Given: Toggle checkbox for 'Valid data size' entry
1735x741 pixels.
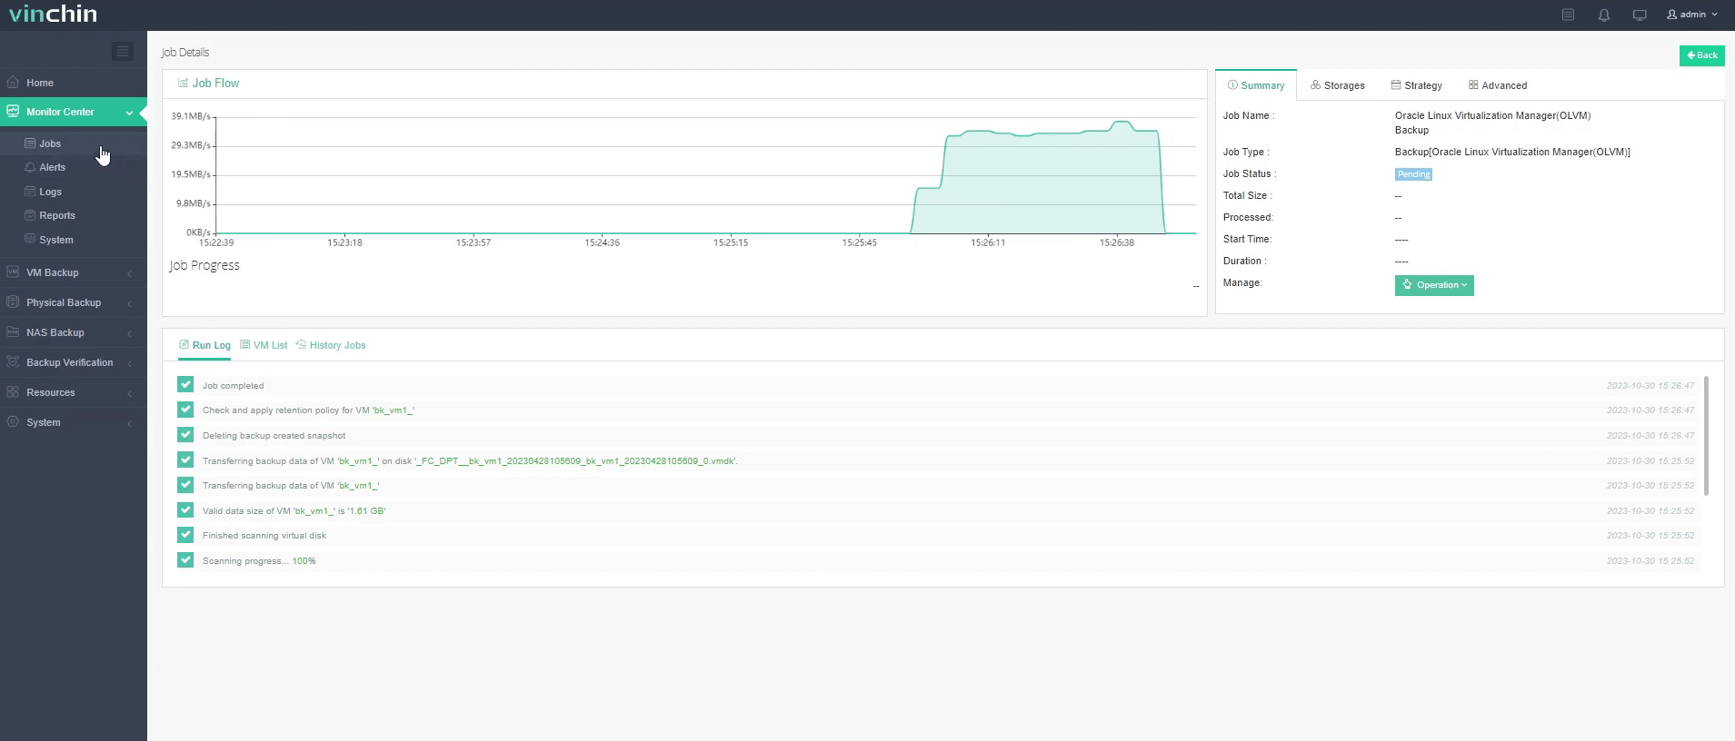Looking at the screenshot, I should 185,510.
